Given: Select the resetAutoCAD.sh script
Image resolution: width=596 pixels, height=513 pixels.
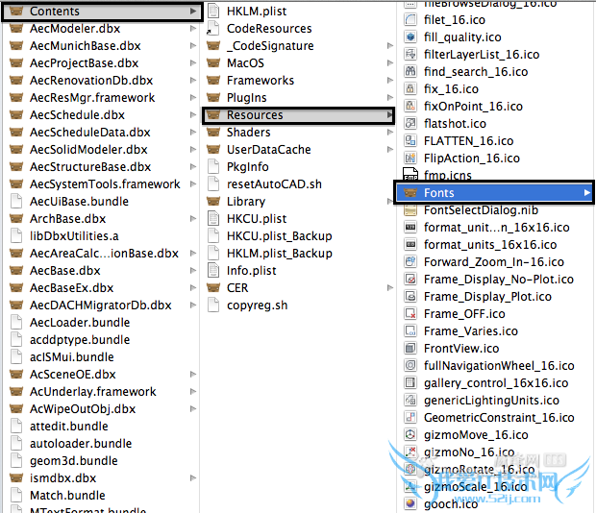Looking at the screenshot, I should point(274,183).
